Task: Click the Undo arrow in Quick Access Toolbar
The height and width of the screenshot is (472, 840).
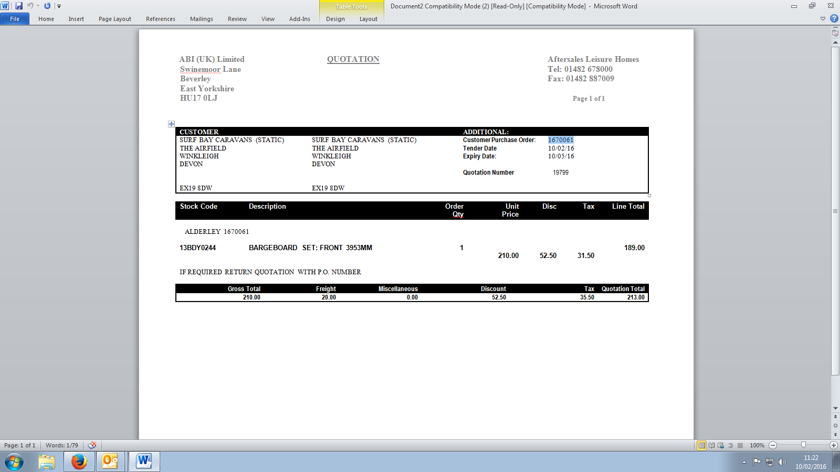Action: click(30, 6)
